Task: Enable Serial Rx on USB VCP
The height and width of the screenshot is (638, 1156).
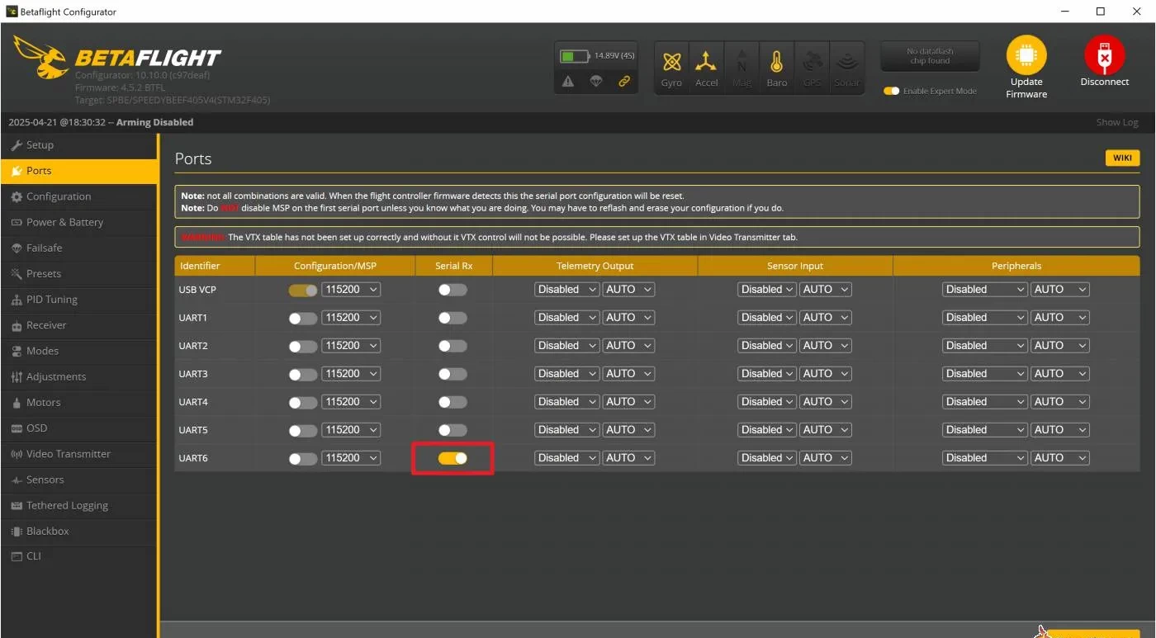Action: [452, 290]
